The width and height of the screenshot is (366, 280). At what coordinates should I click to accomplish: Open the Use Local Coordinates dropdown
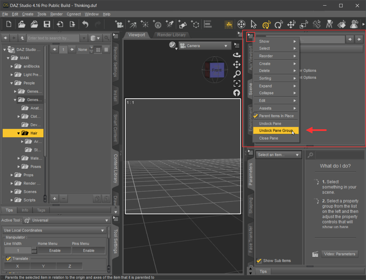[54, 230]
